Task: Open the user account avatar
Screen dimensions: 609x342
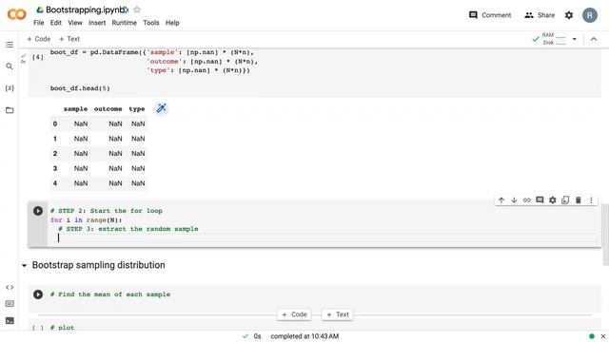Action: tap(590, 15)
